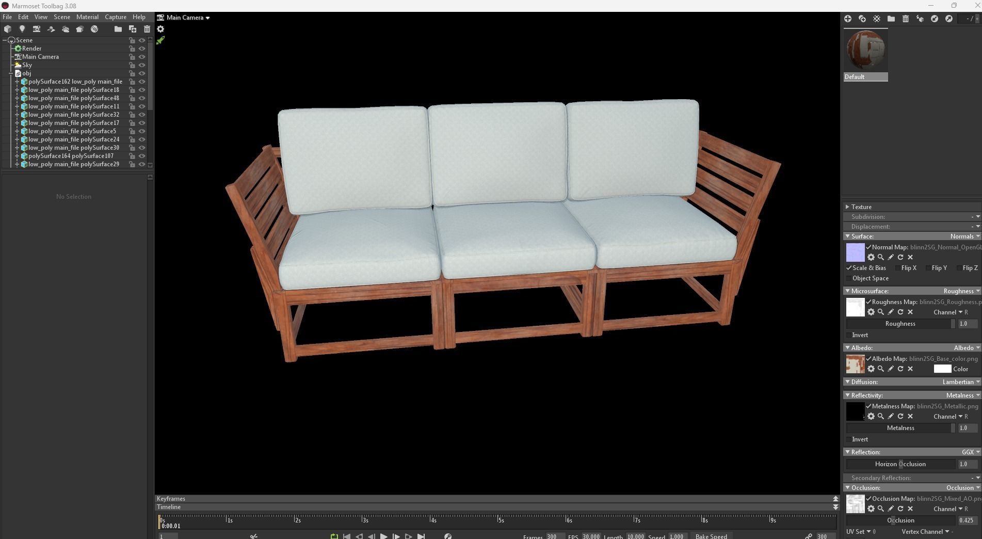
Task: Check Invert under Metalness
Action: point(849,439)
